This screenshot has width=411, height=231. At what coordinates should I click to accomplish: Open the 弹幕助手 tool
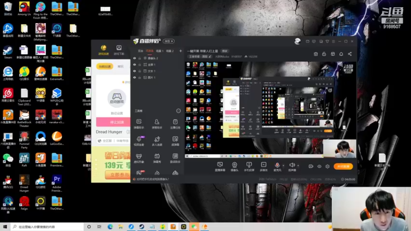click(x=139, y=124)
